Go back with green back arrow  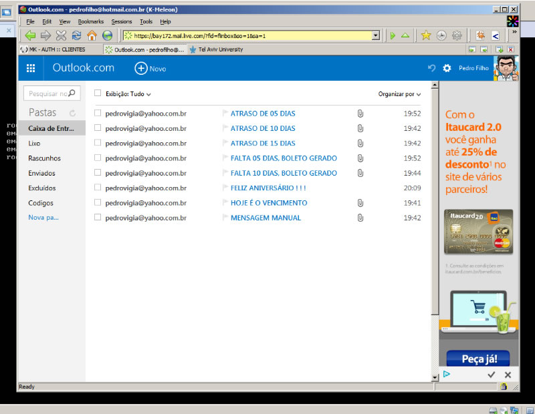(x=30, y=35)
